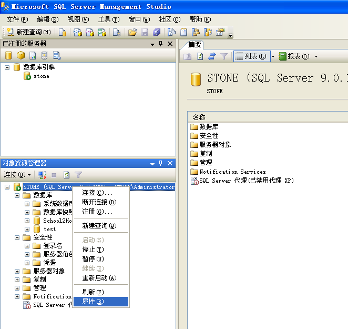The image size is (348, 329).
Task: Close the 对象资源管理器 panel
Action: pos(170,163)
